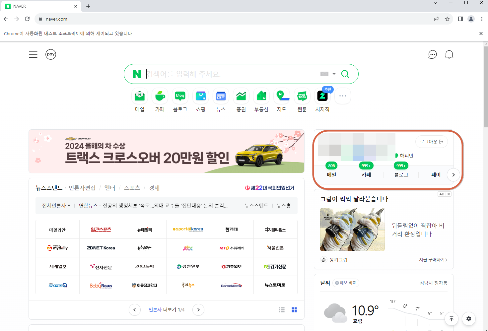Open the 메일 shortcut icon
Screen dimensions: 488x331
(x=140, y=96)
